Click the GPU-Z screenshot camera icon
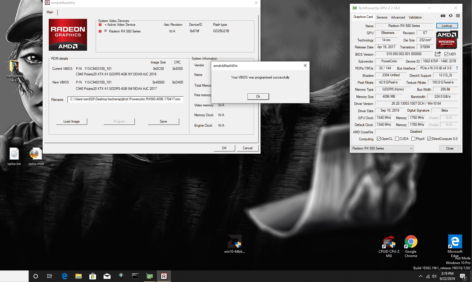This screenshot has height=282, width=472. point(443,16)
